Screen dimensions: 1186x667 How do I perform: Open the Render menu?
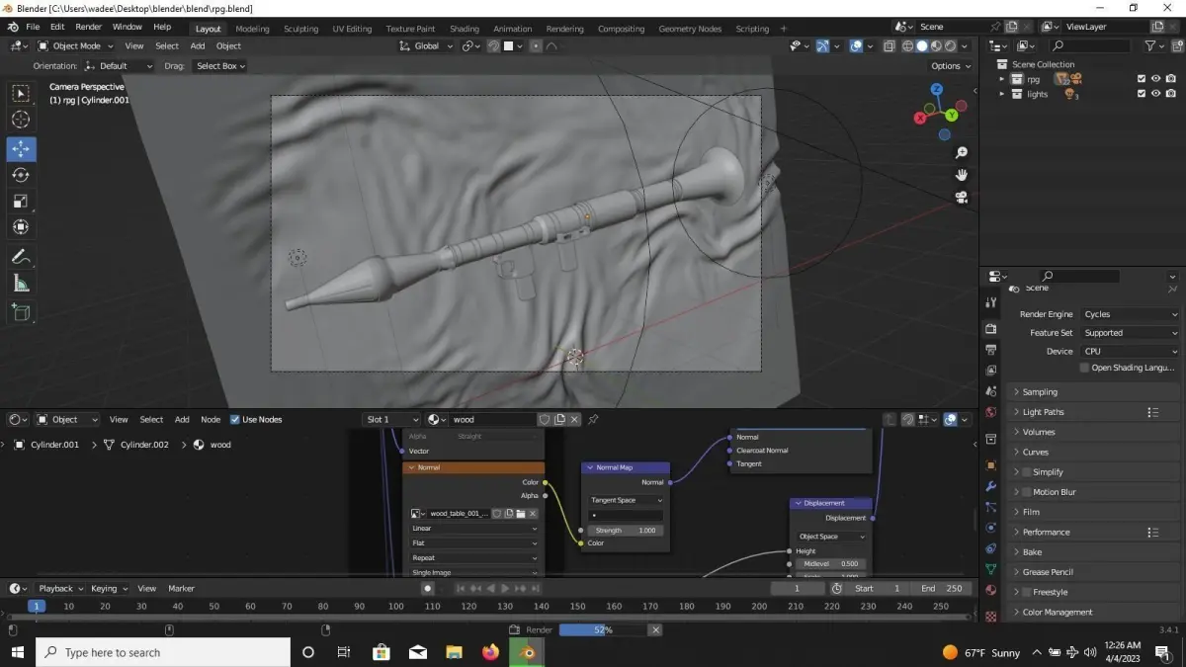89,27
